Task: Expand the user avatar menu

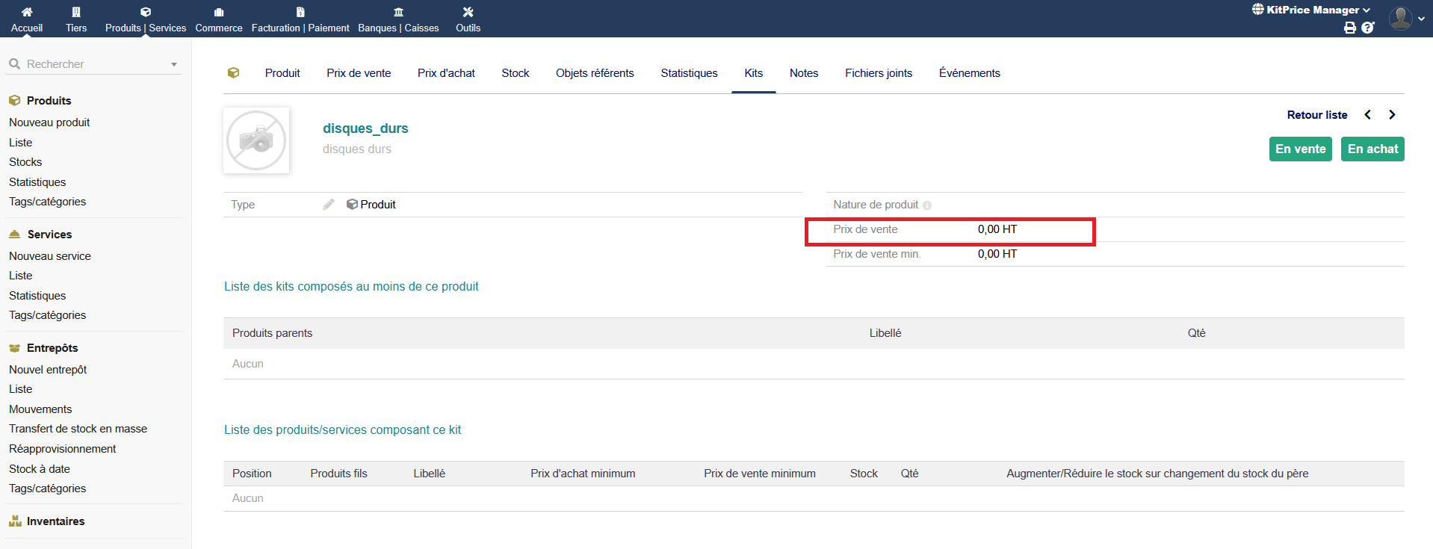Action: pos(1407,18)
